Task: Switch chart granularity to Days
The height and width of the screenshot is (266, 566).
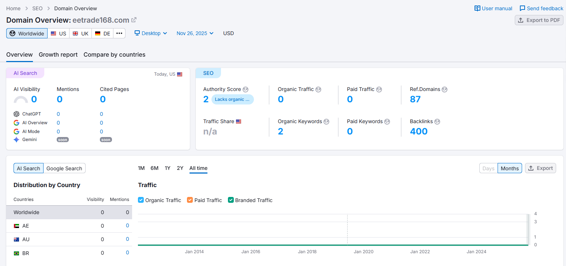Action: click(488, 168)
